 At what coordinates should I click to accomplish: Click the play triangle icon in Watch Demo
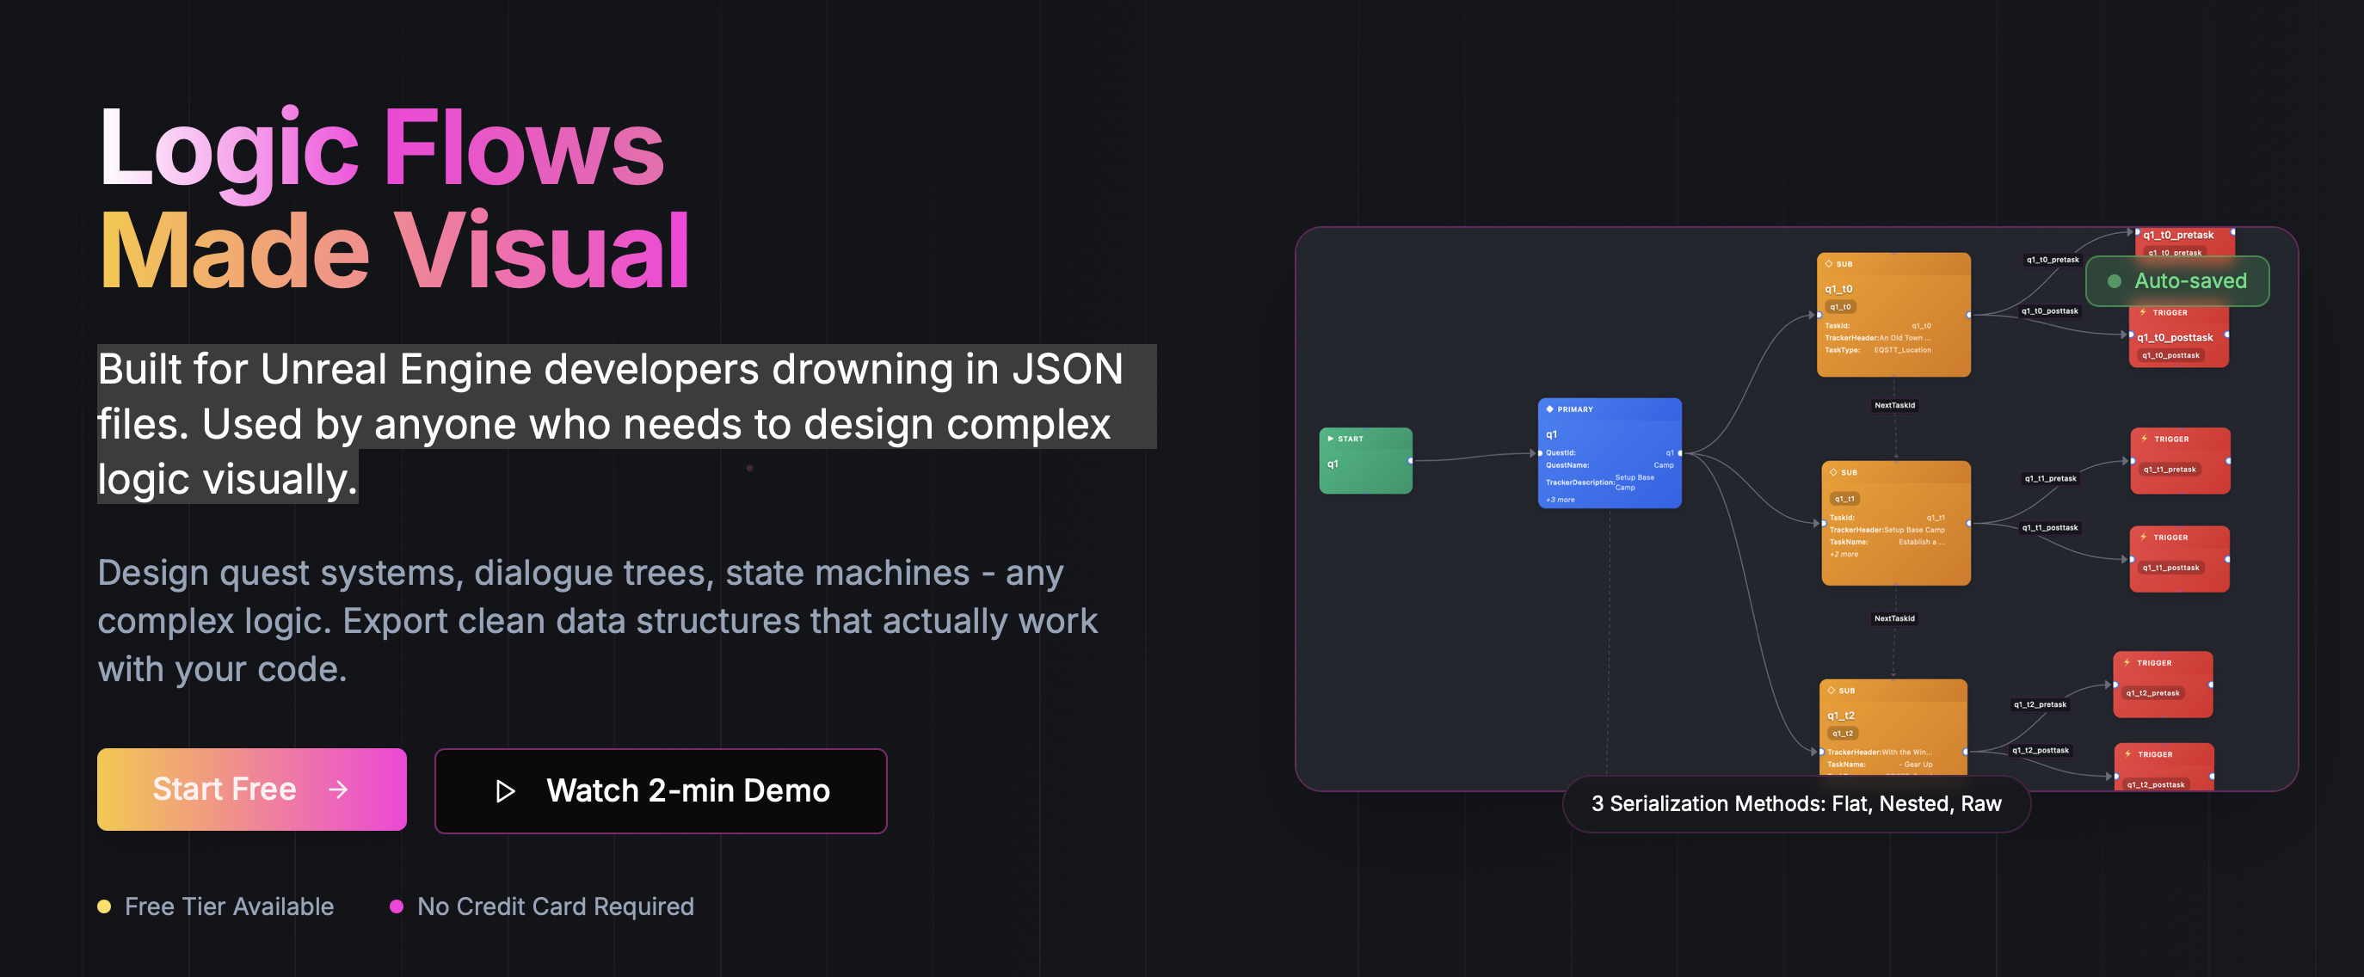coord(505,790)
